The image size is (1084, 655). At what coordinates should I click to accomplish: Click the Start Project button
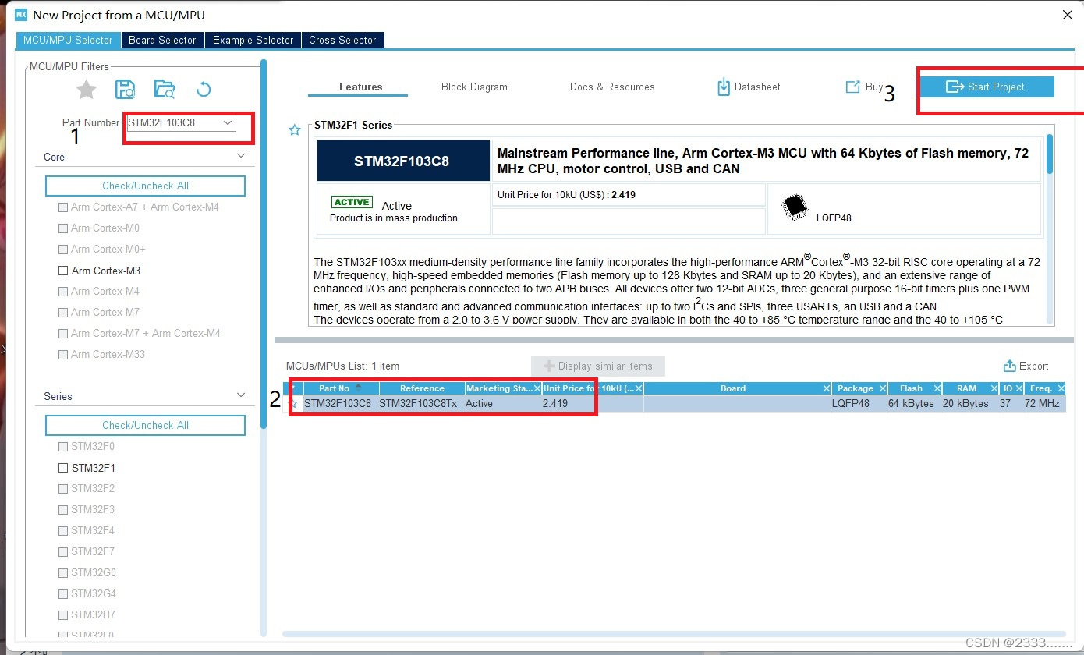point(987,87)
